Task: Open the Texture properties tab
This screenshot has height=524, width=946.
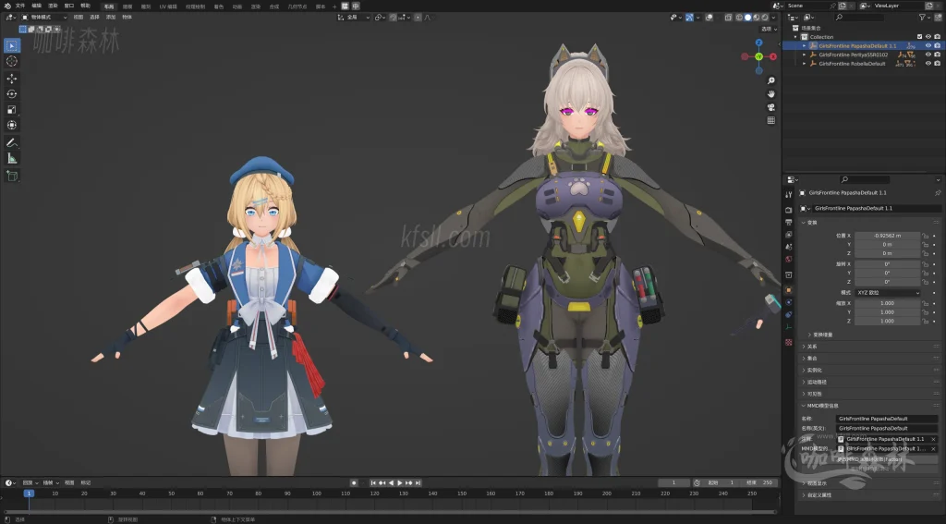Action: click(x=789, y=342)
